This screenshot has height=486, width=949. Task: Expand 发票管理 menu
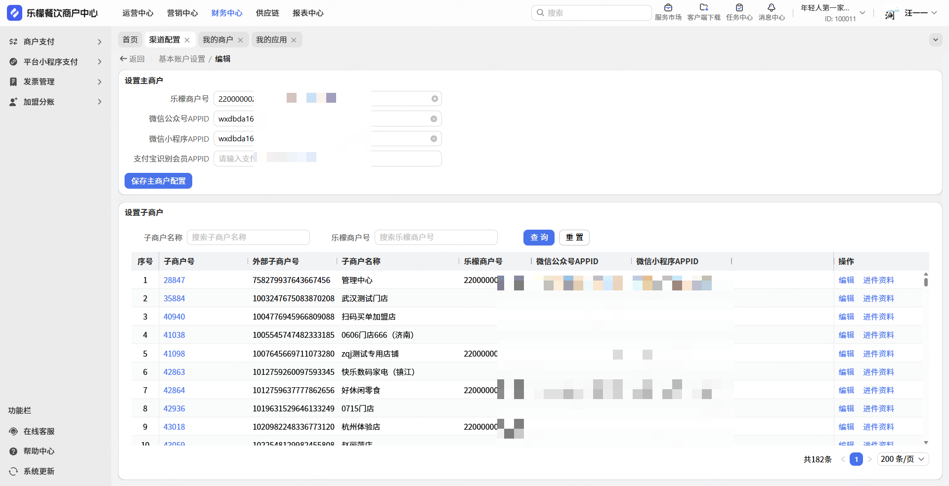coord(99,82)
